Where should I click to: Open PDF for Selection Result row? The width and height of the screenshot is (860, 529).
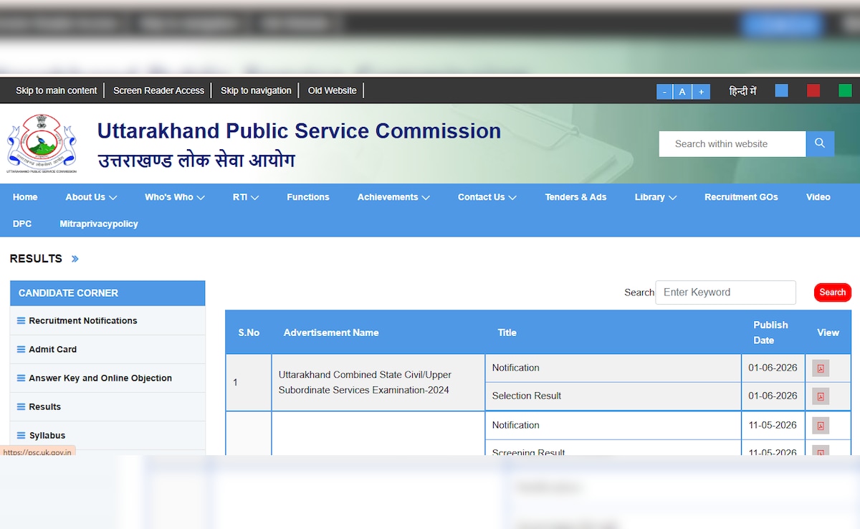point(821,396)
